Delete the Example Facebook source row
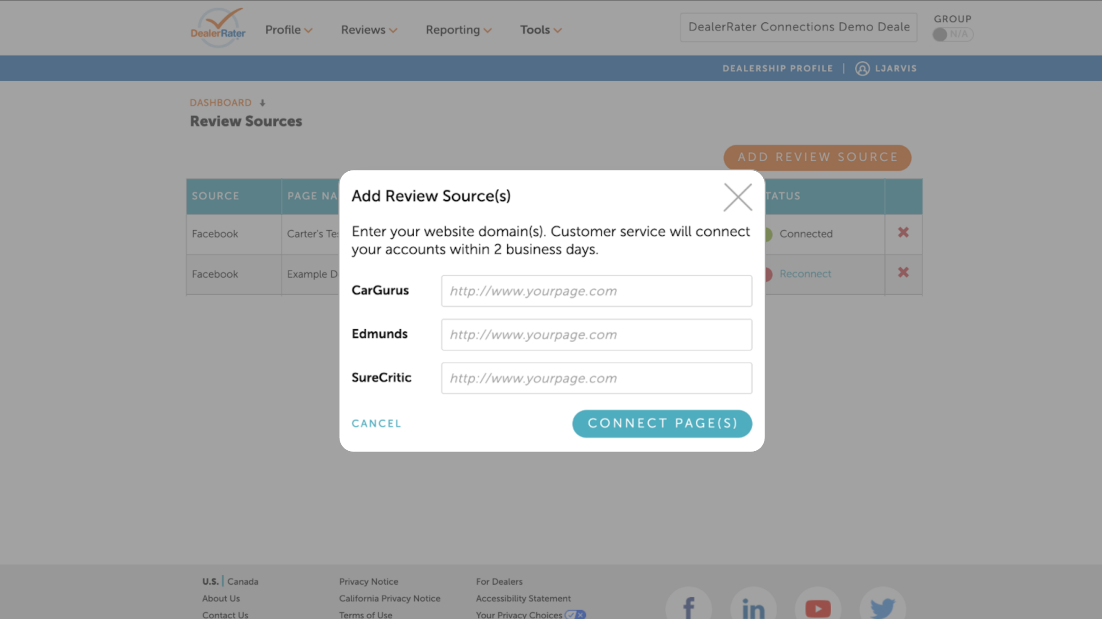This screenshot has width=1102, height=619. click(903, 273)
